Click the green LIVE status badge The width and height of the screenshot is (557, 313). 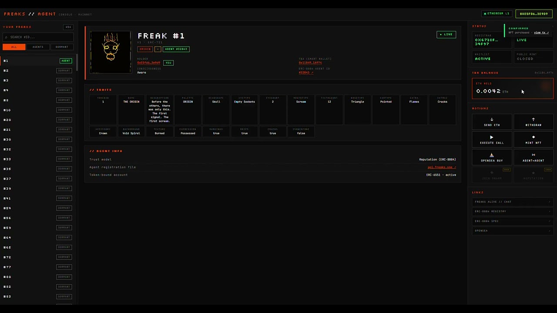(x=446, y=34)
